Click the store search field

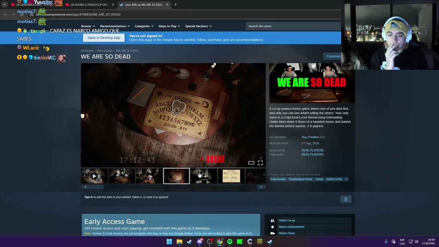294,26
